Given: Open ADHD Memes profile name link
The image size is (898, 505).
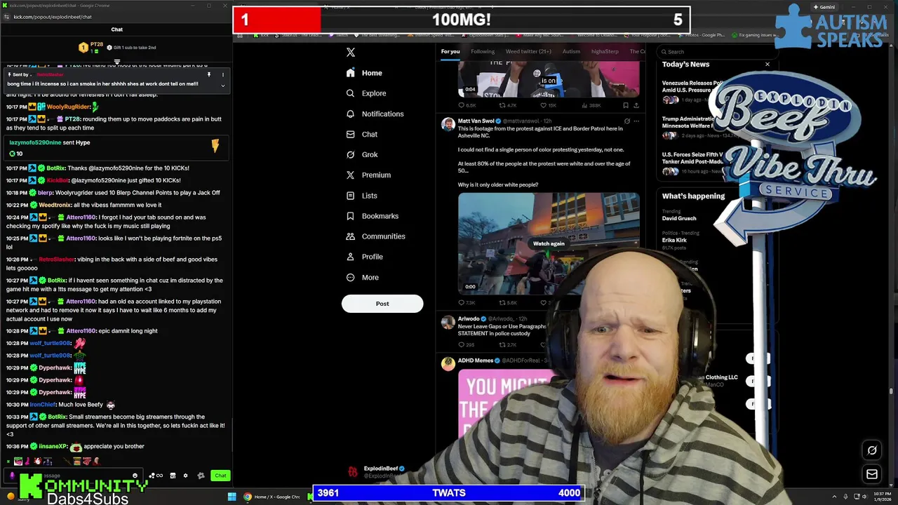Looking at the screenshot, I should [x=476, y=361].
